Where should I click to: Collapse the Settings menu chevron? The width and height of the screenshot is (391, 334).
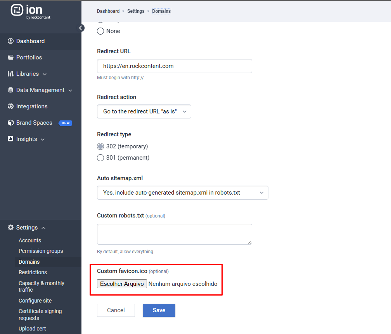click(43, 228)
